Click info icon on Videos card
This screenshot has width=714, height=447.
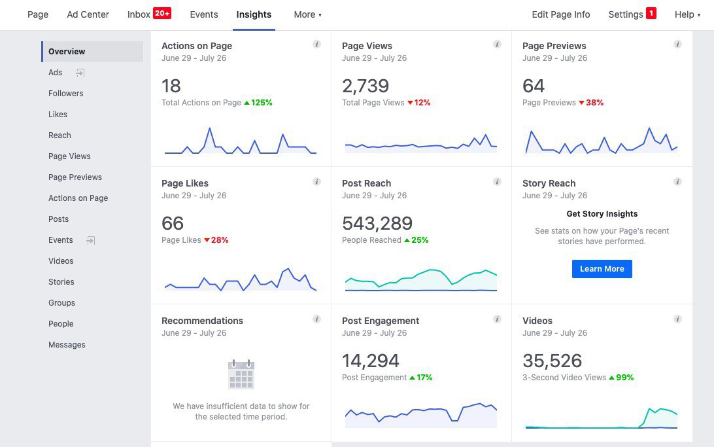(x=677, y=319)
